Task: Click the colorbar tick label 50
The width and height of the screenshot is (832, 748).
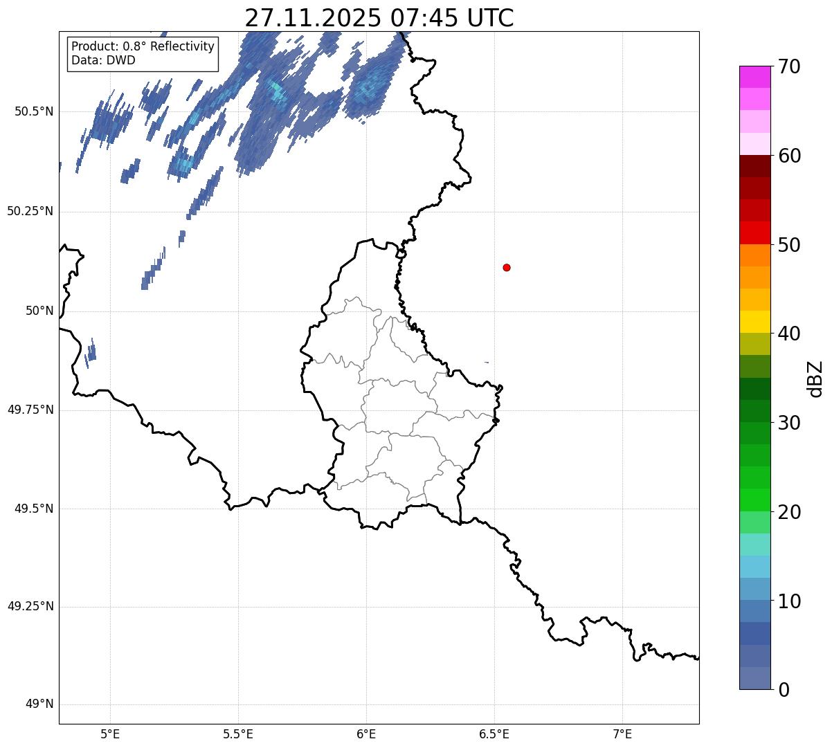Action: 789,245
